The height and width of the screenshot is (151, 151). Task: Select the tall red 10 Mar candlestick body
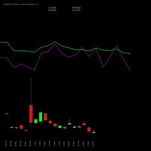[31, 114]
